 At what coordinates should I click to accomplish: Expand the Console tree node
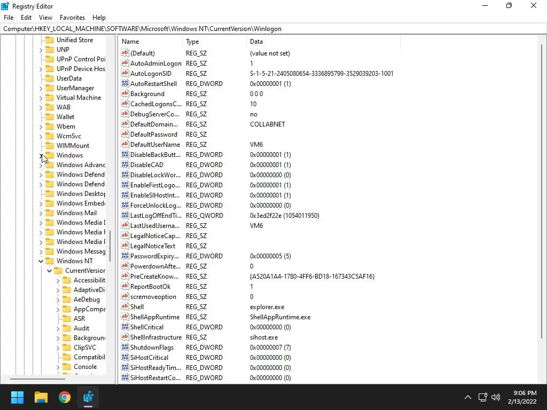pos(58,367)
